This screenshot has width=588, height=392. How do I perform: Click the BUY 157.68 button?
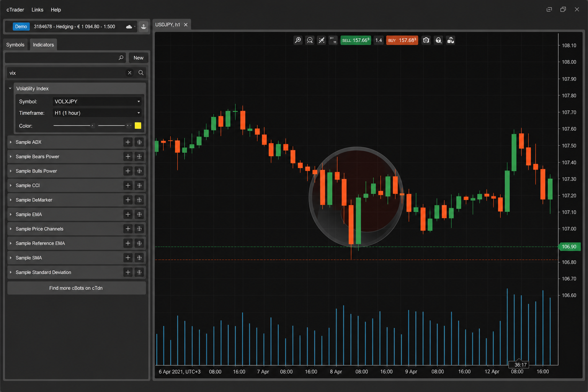point(402,40)
